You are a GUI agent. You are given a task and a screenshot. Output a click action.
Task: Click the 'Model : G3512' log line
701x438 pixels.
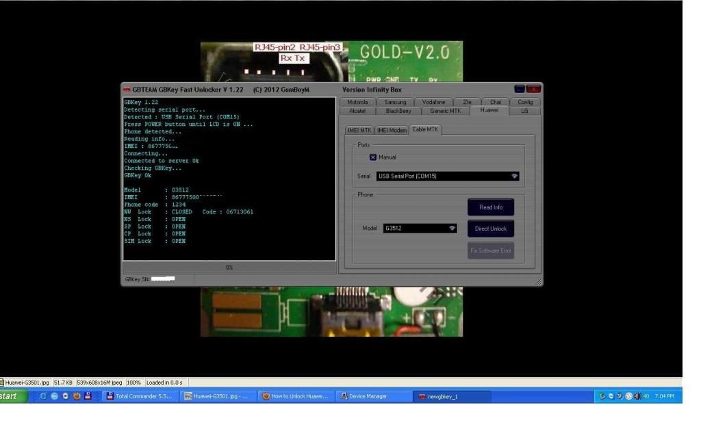pos(157,190)
